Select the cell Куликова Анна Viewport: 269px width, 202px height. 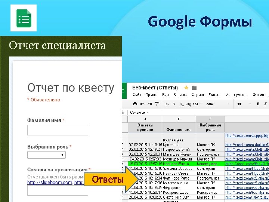(179, 183)
